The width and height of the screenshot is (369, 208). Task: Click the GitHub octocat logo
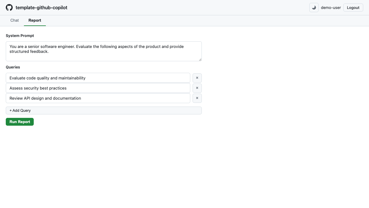(9, 8)
